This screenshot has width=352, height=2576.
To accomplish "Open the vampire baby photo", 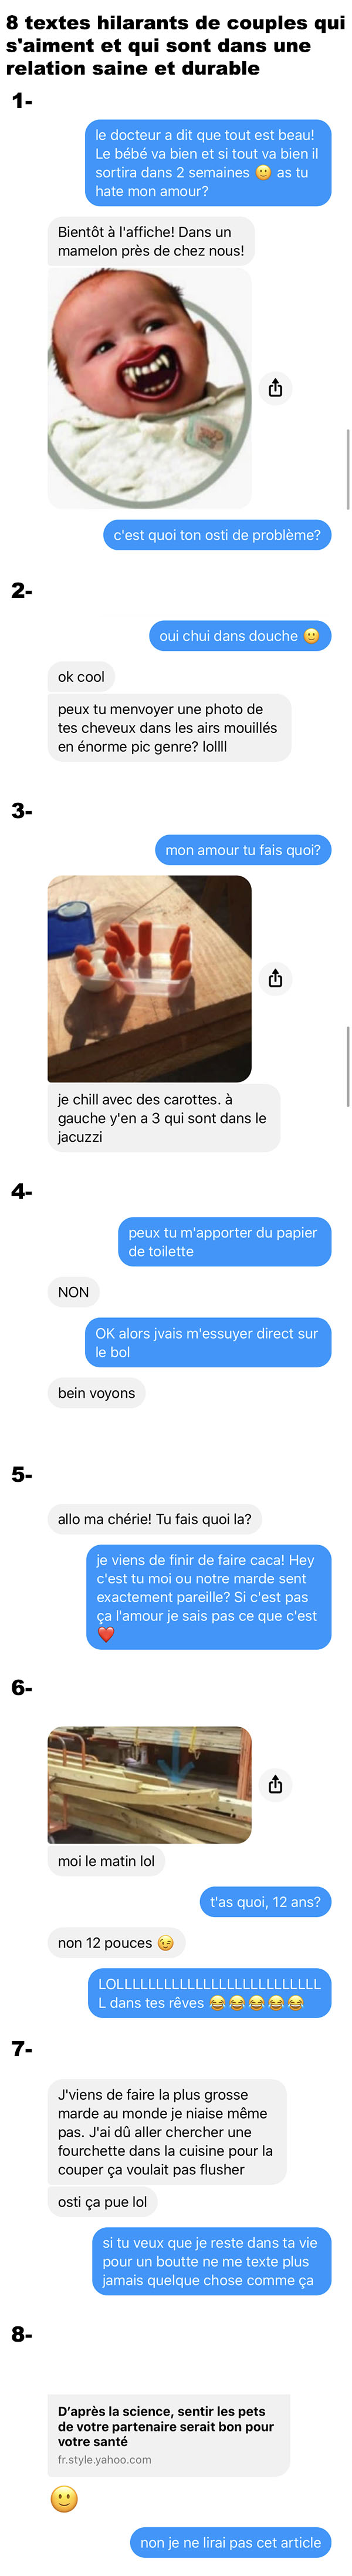I will tap(149, 388).
